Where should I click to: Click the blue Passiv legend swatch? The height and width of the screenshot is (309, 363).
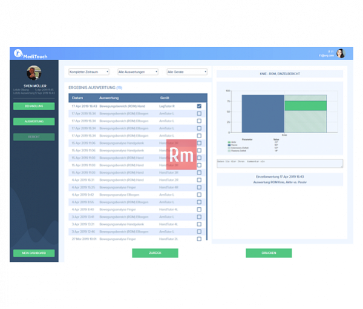point(229,145)
